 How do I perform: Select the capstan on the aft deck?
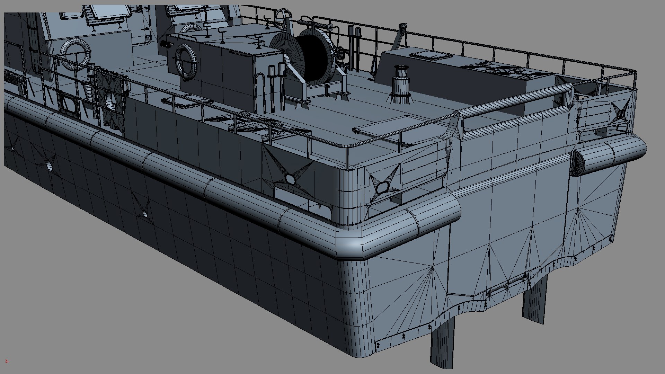coord(401,85)
